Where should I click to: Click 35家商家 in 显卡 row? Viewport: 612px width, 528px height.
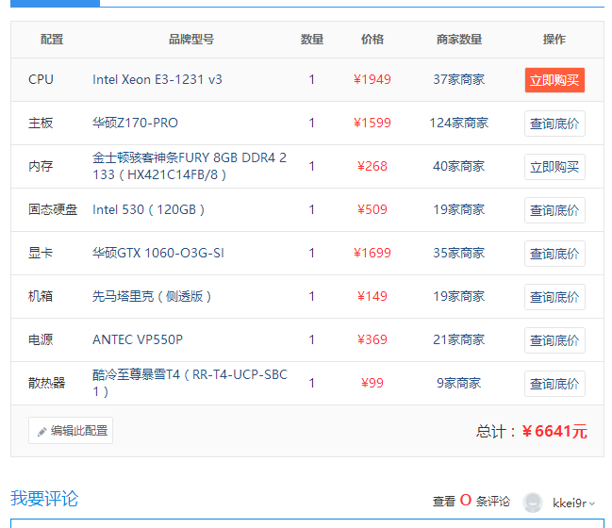point(458,253)
